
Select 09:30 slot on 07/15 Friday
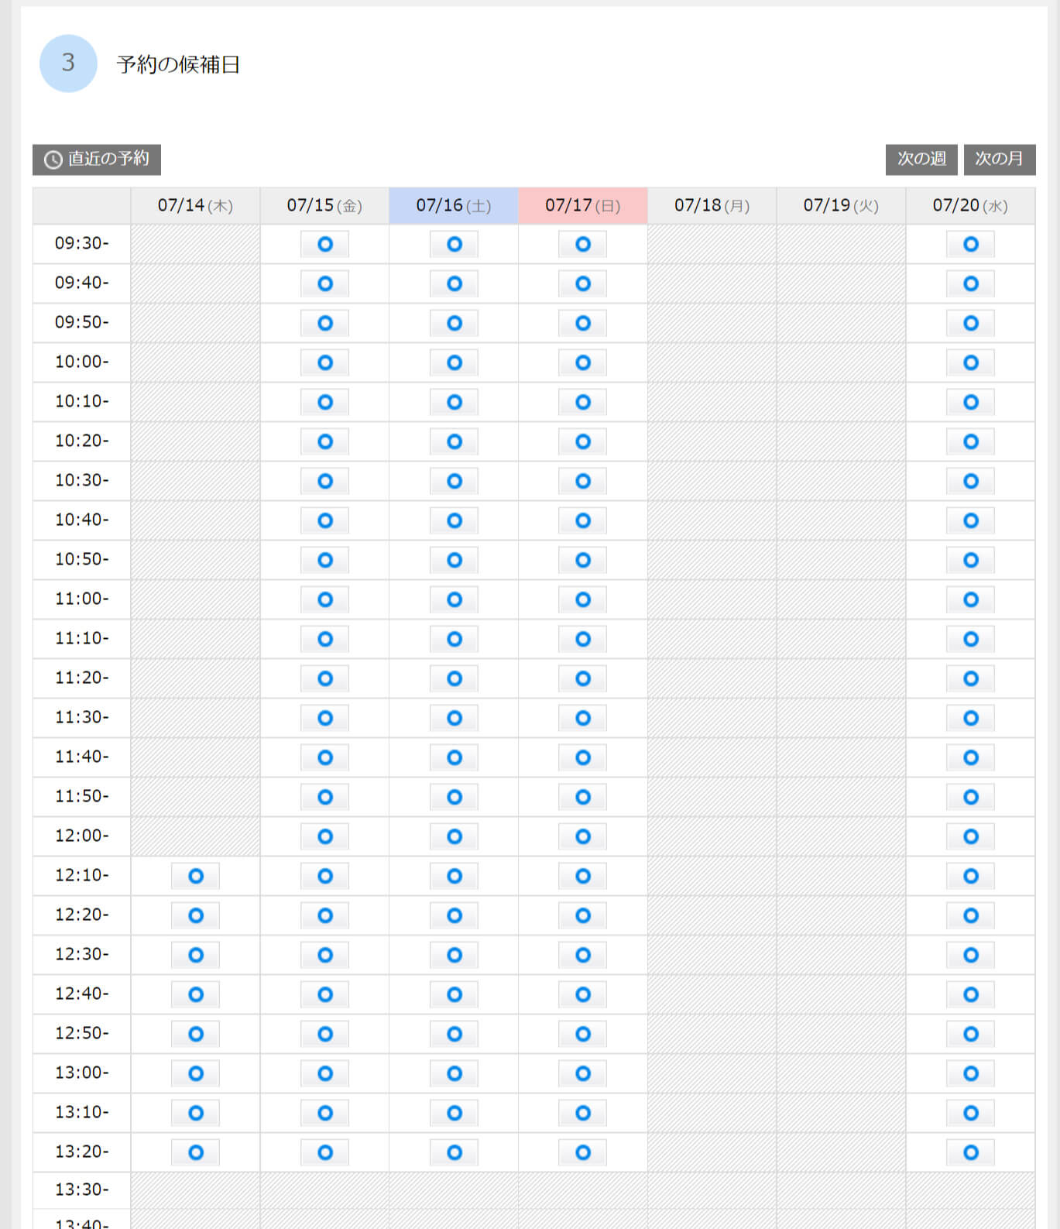click(325, 245)
